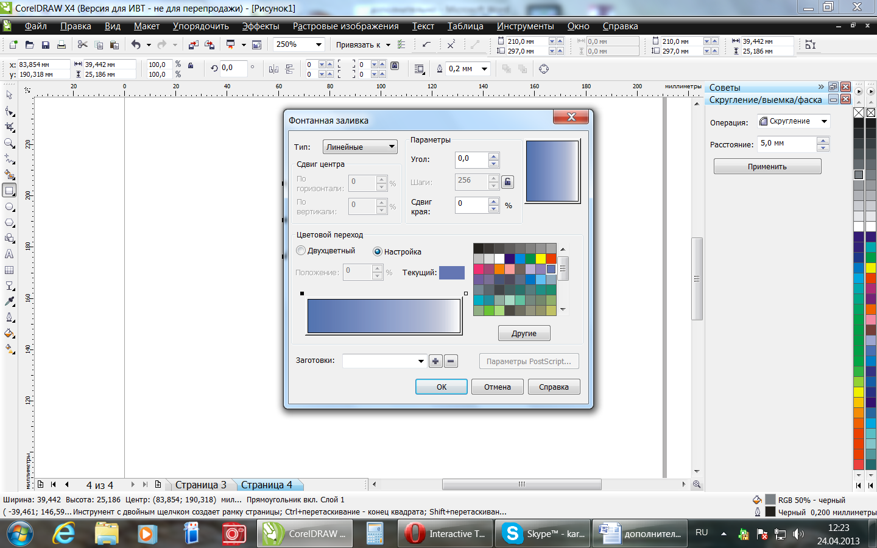Select the Polygon tool
The width and height of the screenshot is (877, 548).
coord(9,222)
